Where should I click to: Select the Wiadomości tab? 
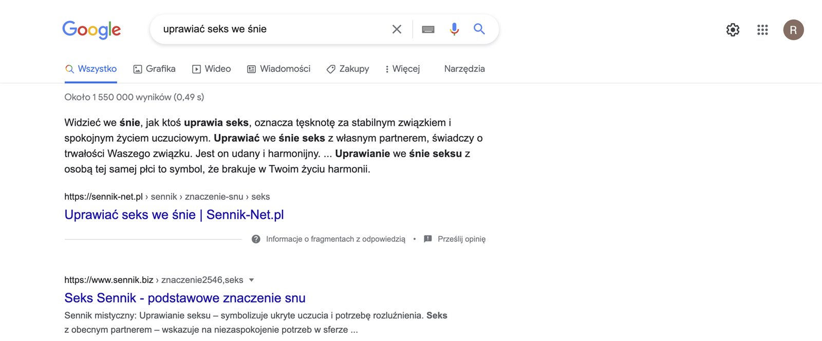point(279,69)
